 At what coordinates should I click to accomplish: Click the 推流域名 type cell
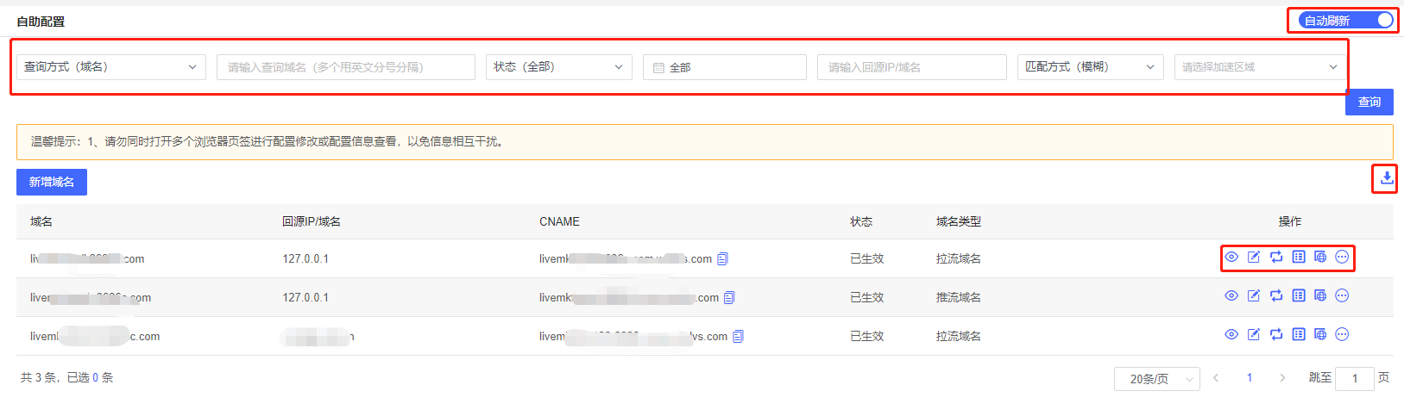click(959, 297)
